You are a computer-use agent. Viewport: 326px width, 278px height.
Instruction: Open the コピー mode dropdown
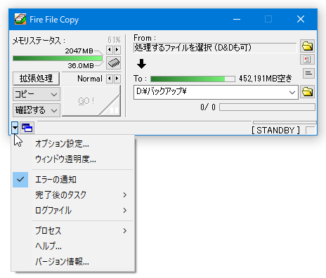tap(37, 94)
